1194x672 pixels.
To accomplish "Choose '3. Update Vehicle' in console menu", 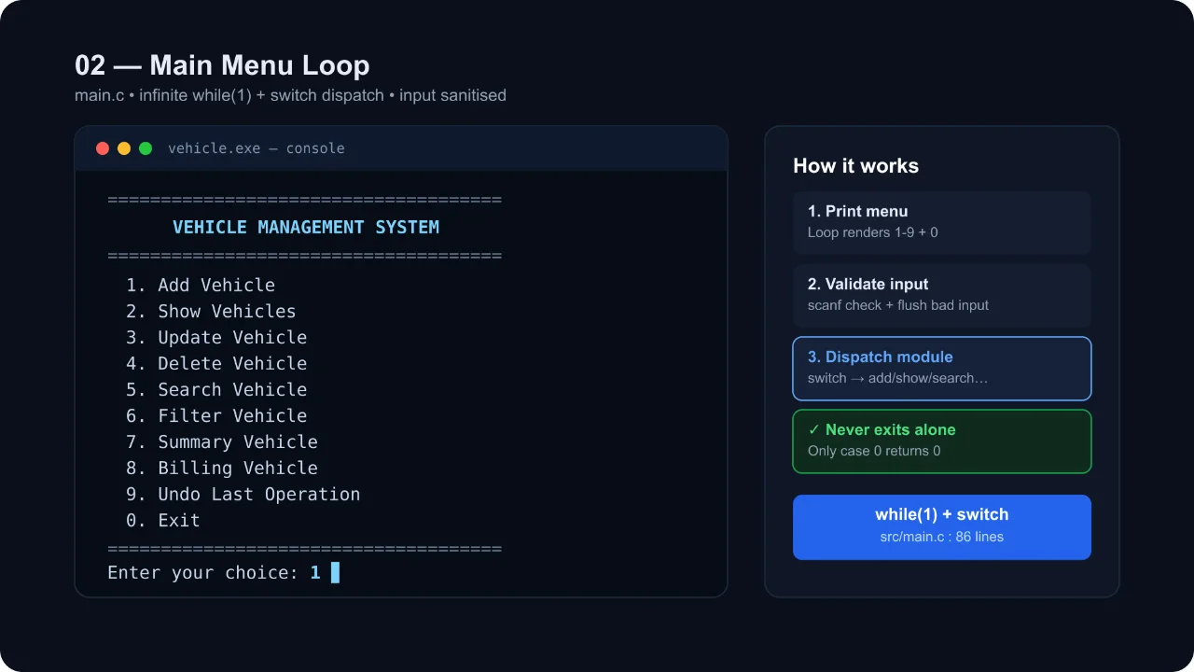I will click(x=216, y=337).
